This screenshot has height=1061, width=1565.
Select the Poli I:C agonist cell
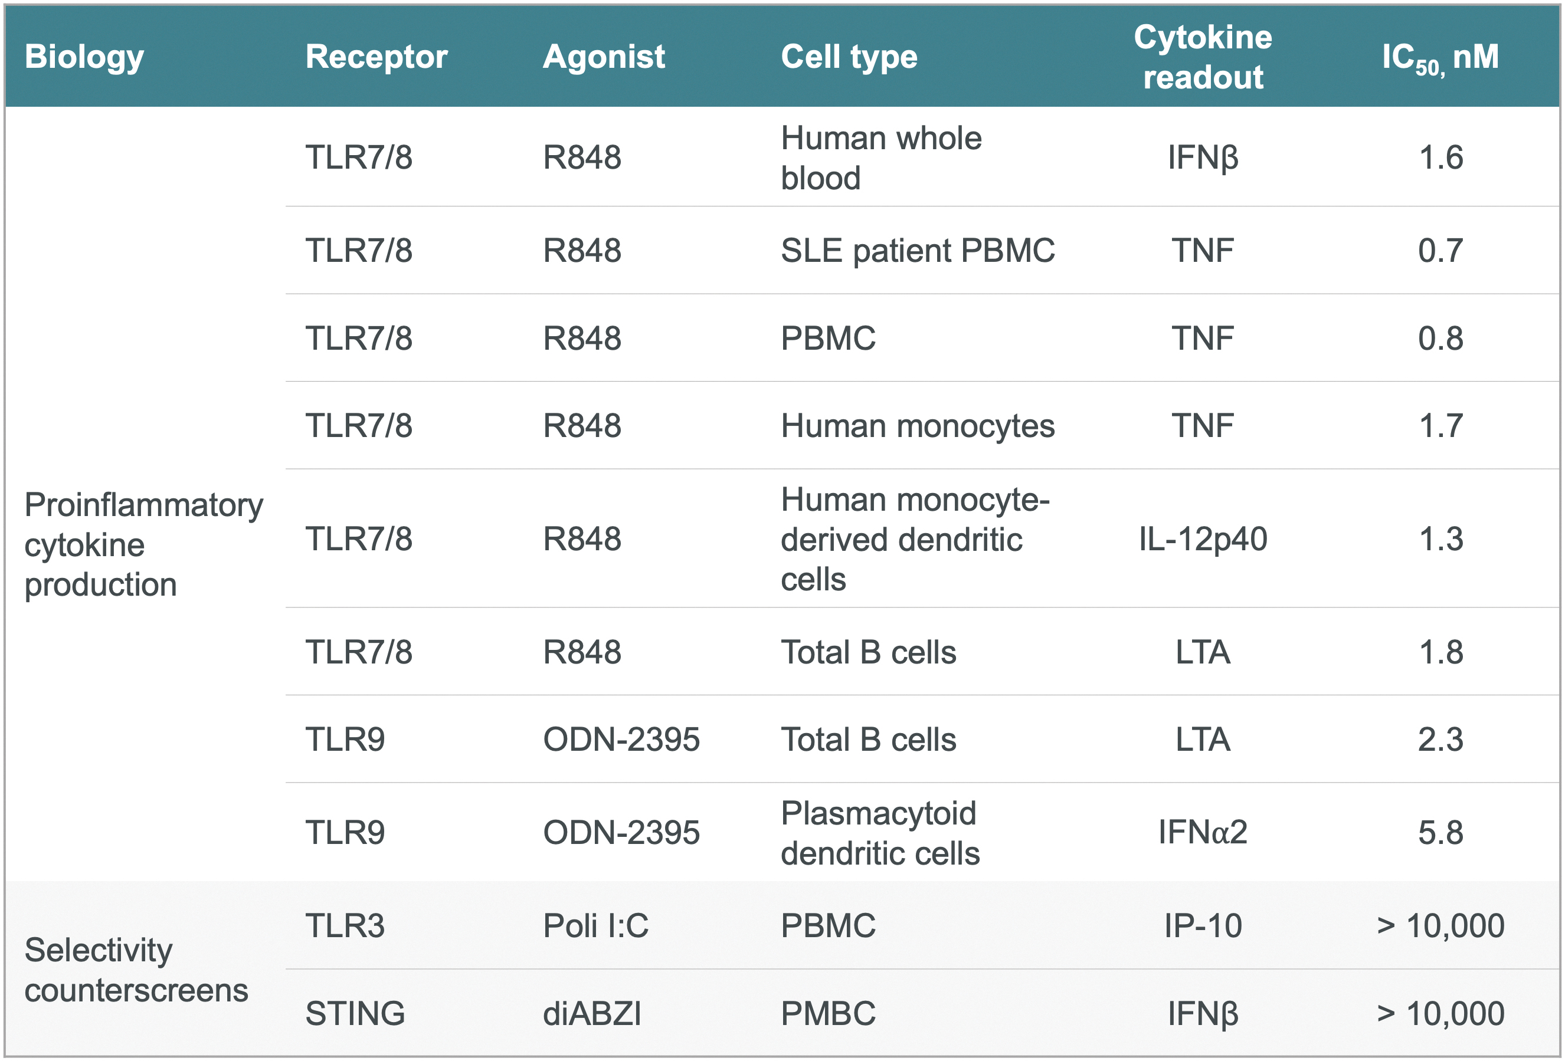595,926
